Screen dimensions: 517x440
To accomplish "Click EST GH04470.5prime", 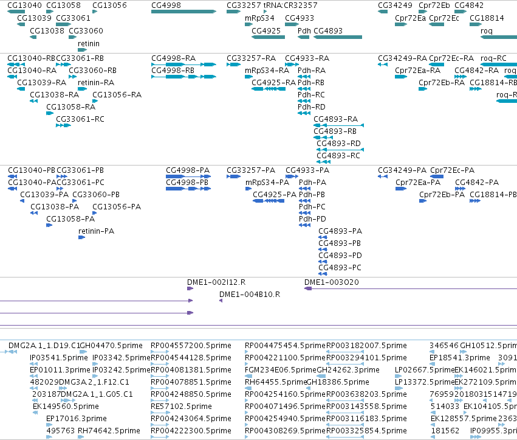I will pos(83,352).
